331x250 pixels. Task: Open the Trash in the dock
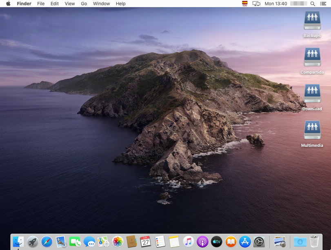click(314, 242)
